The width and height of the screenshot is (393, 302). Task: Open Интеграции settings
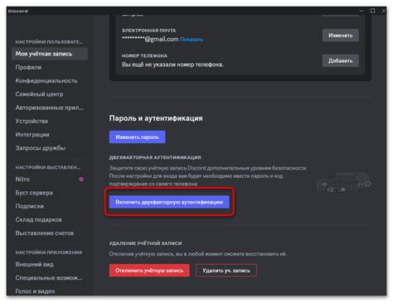[x=32, y=135]
